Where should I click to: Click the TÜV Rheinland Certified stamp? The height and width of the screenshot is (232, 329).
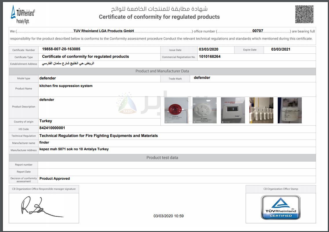(281, 207)
